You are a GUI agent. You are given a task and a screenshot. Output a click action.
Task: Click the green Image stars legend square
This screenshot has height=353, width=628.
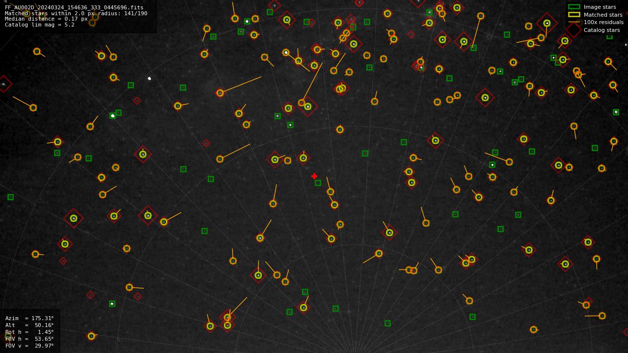(x=574, y=7)
